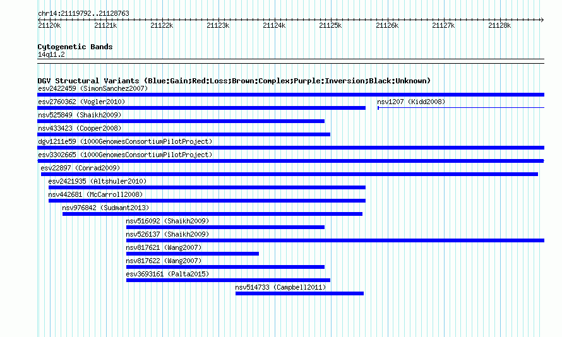
Task: Open nsv516092 (Shaikh2009) label
Action: 167,221
